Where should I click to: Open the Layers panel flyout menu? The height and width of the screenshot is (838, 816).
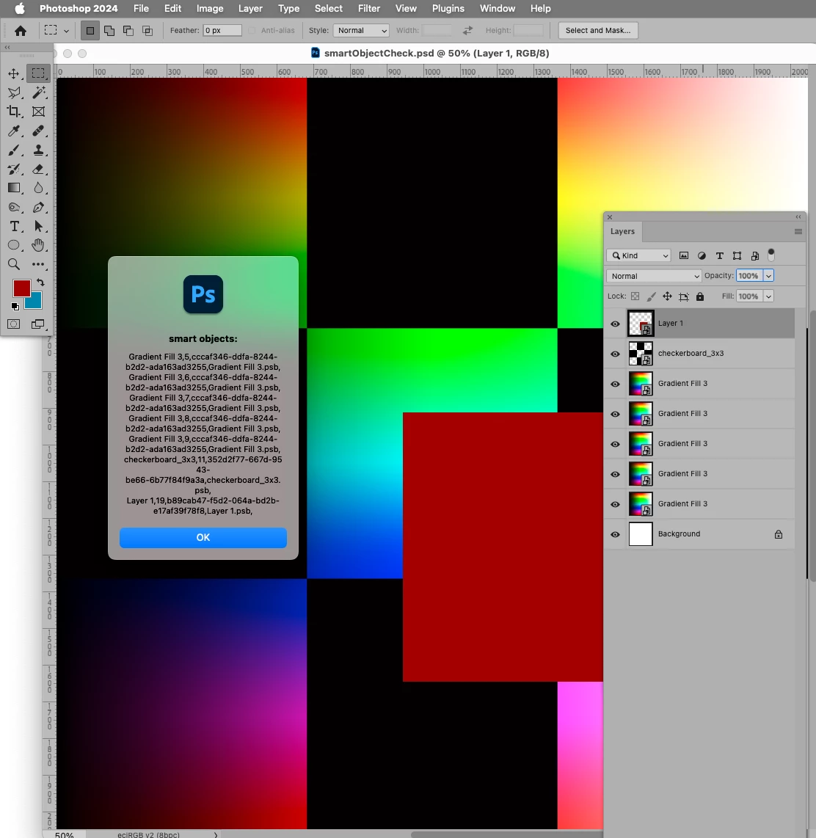pos(798,231)
